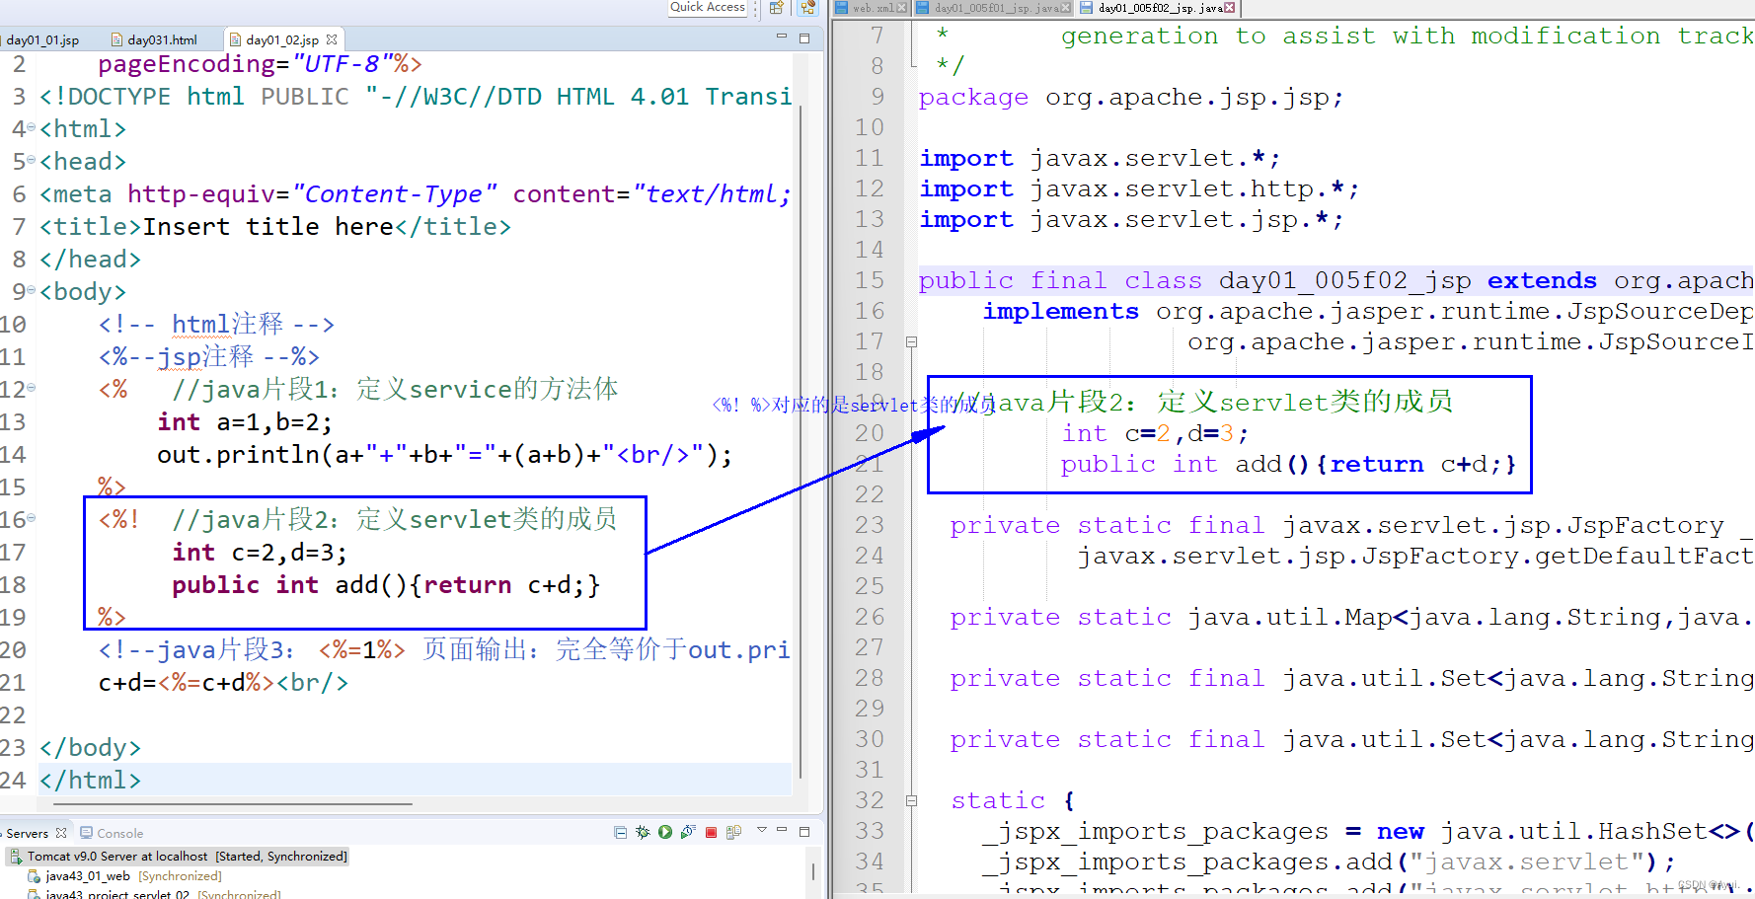The image size is (1755, 899).
Task: Click the day01_02.jsp tab file icon
Action: click(235, 40)
